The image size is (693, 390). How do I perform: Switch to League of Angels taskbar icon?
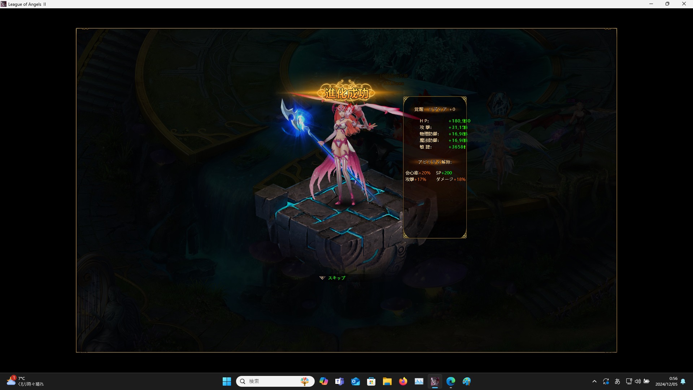click(435, 381)
